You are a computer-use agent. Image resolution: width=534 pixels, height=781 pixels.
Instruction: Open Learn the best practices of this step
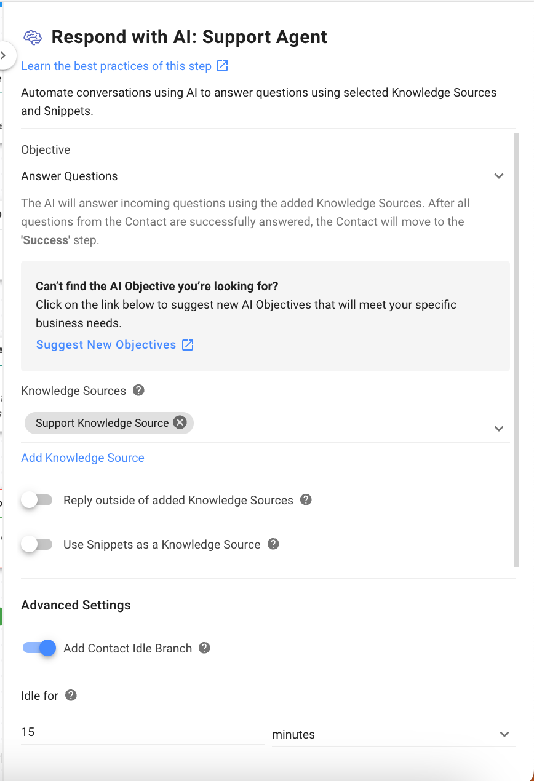116,66
